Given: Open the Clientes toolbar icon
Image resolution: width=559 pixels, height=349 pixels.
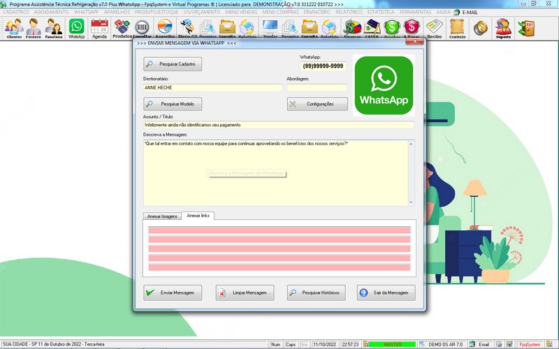Looking at the screenshot, I should pos(14,28).
